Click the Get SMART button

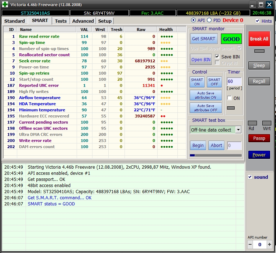(x=204, y=39)
